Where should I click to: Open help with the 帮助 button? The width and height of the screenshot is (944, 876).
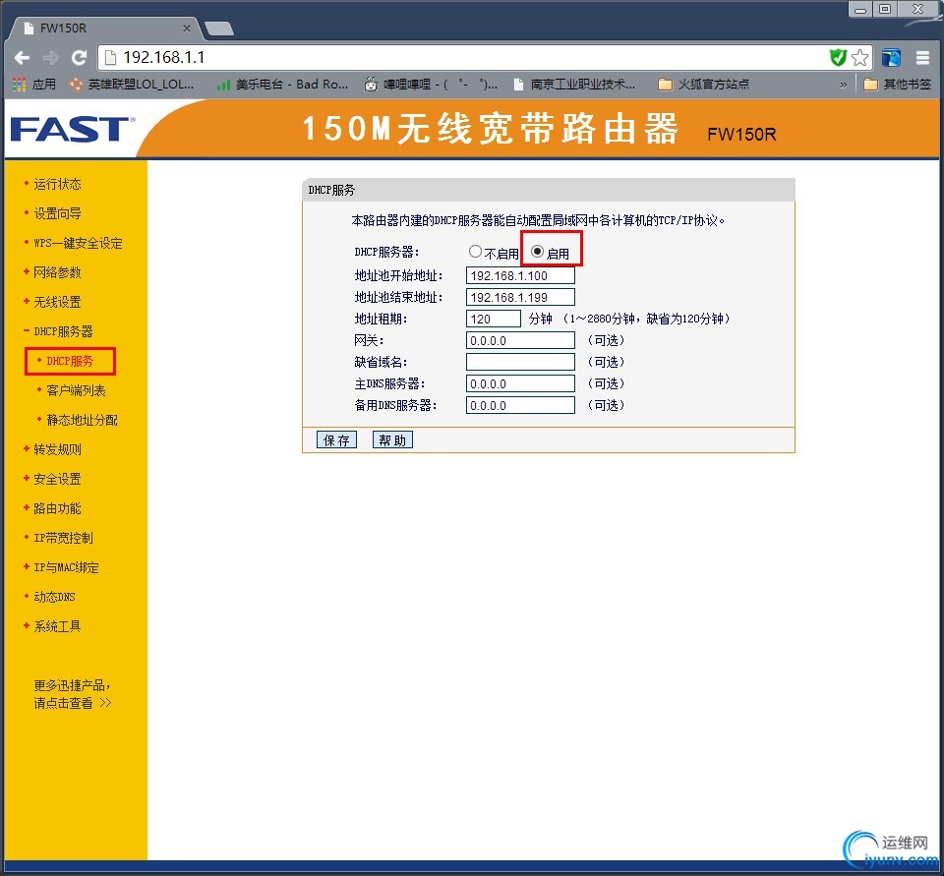[x=392, y=440]
